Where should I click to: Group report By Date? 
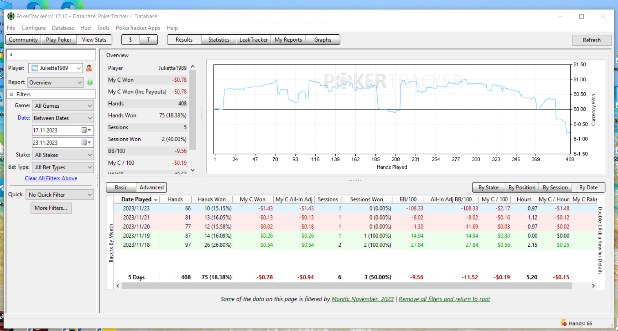click(x=588, y=188)
